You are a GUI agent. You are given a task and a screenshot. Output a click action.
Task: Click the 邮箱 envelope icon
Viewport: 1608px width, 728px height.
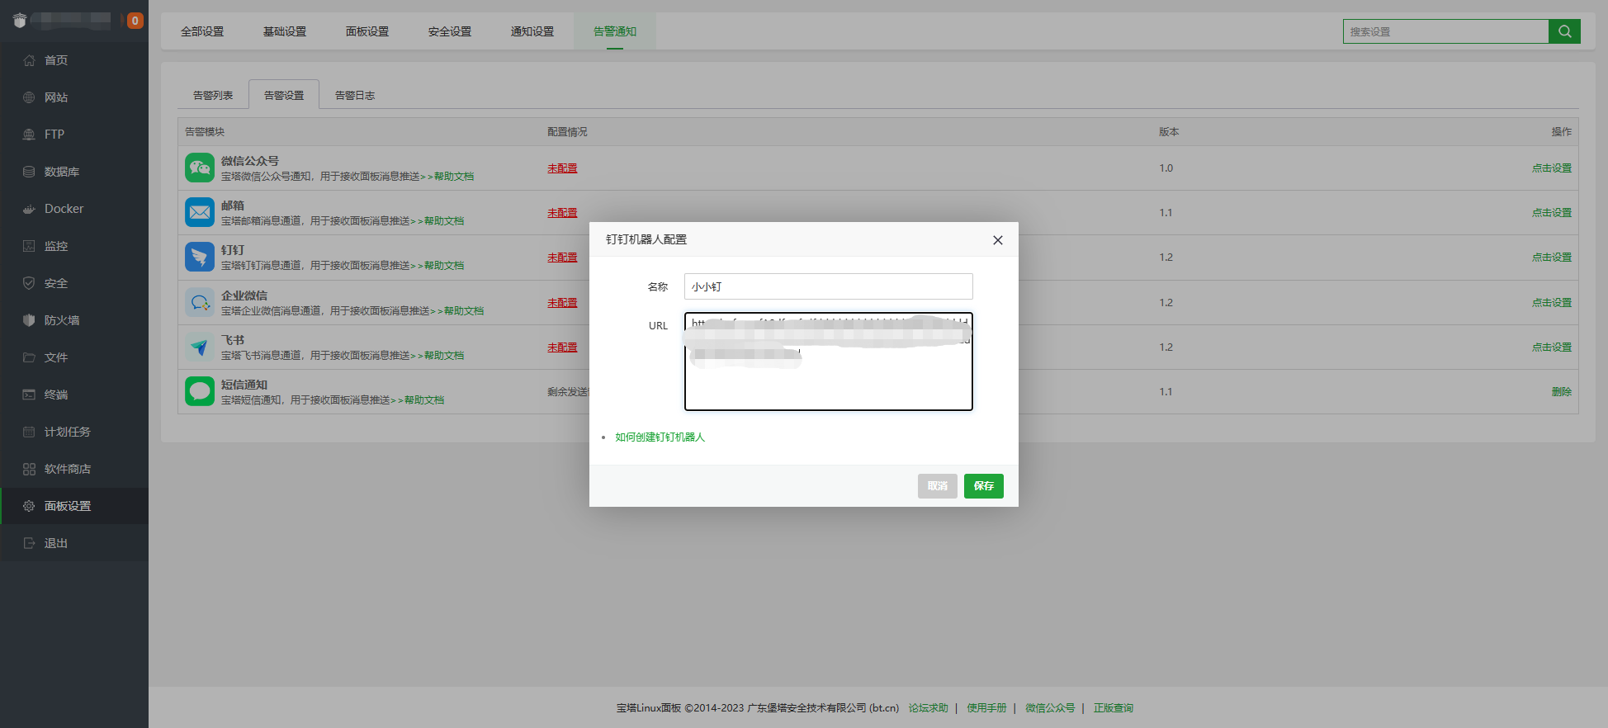(x=200, y=212)
